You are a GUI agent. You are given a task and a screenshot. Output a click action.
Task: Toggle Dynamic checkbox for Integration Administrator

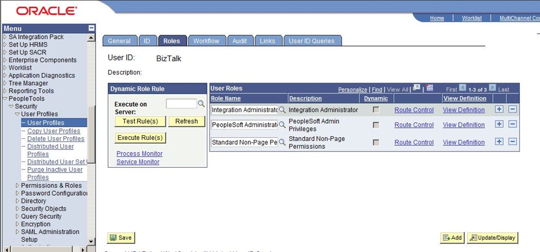pyautogui.click(x=376, y=109)
